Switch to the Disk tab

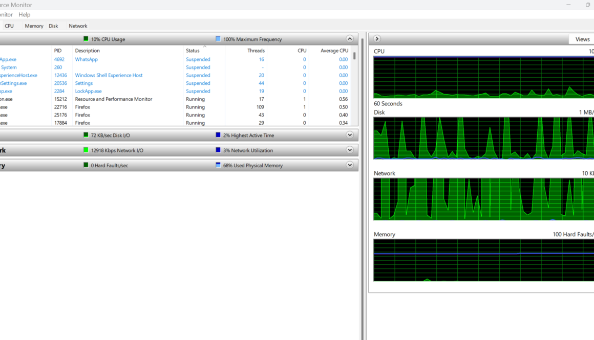pyautogui.click(x=53, y=26)
